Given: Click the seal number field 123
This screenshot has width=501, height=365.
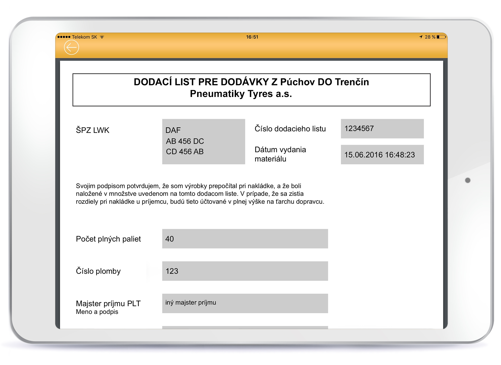Looking at the screenshot, I should tap(245, 271).
